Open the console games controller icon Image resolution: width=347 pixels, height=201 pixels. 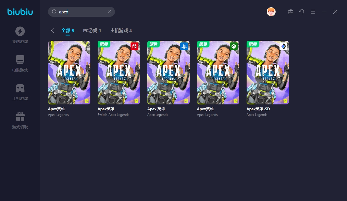20,88
